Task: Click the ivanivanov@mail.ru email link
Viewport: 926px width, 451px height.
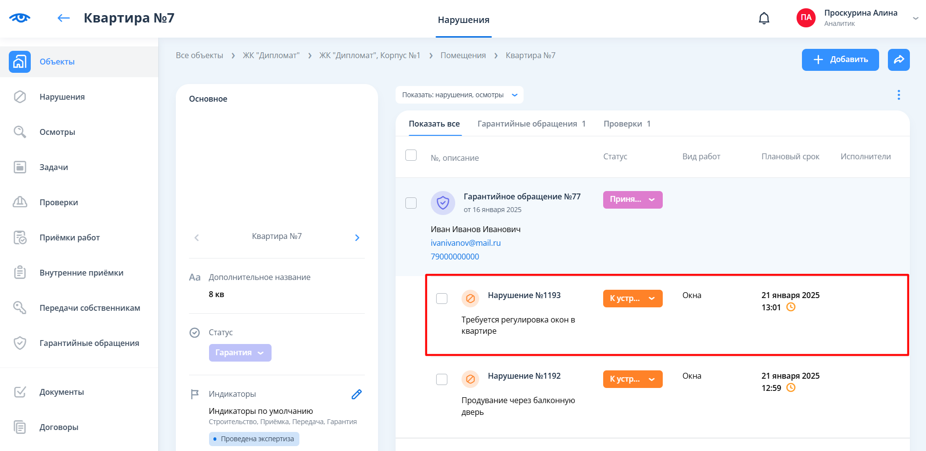Action: 465,243
